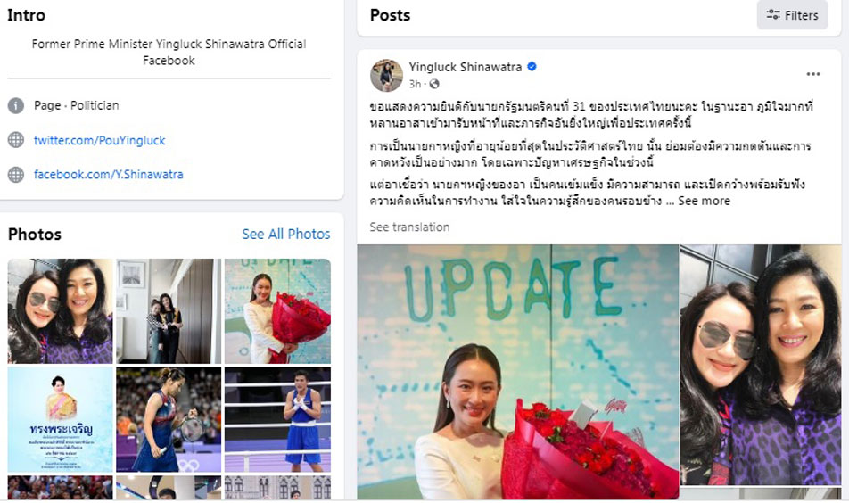This screenshot has height=503, width=849.
Task: Open the red bouquet photo thumbnail in Photos
Action: pos(277,310)
